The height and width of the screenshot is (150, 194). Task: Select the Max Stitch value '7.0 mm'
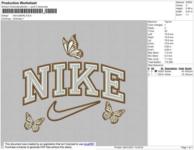(x=168, y=53)
